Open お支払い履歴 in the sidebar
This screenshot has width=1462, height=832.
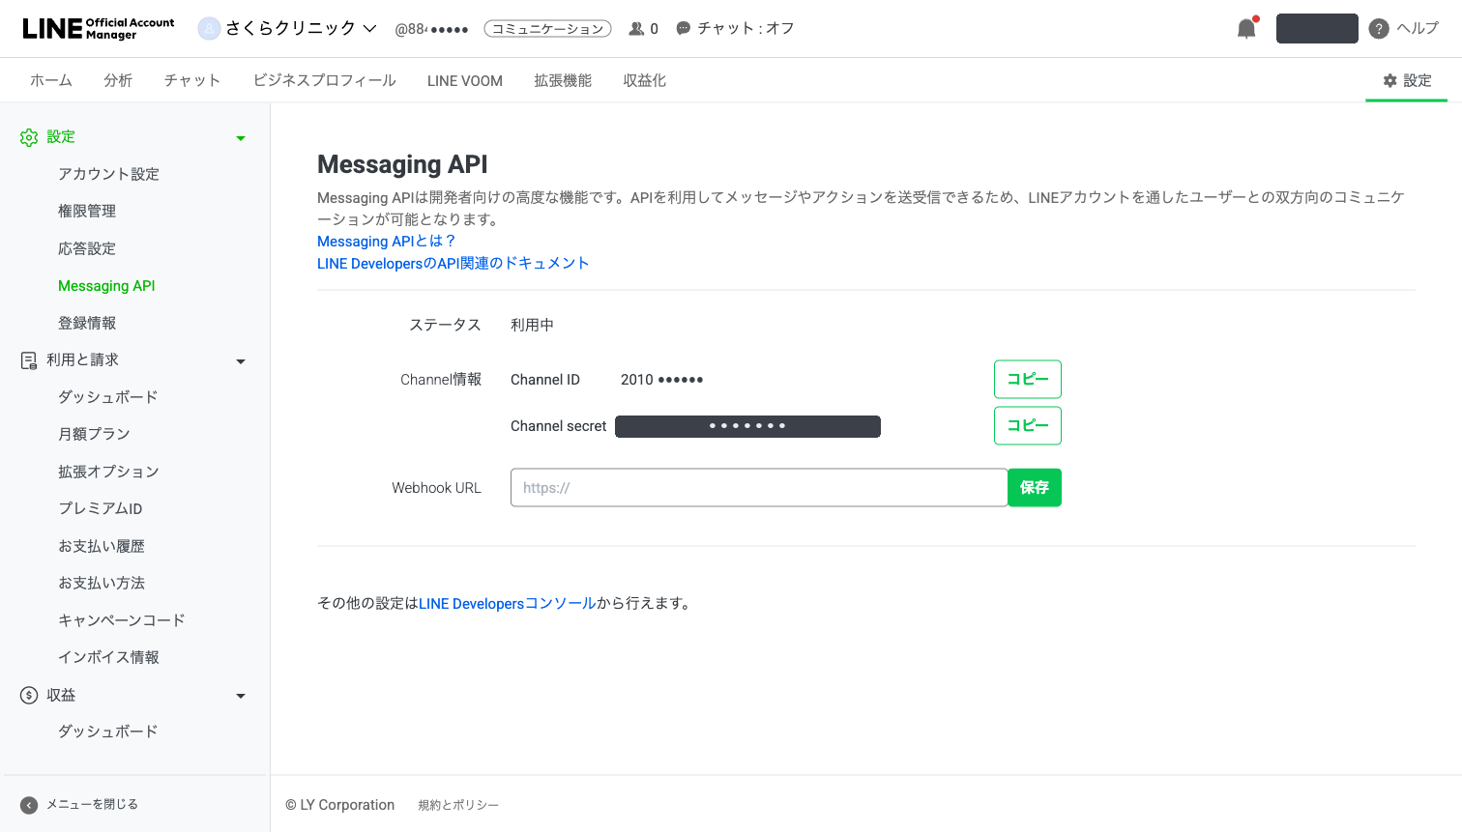pos(102,546)
